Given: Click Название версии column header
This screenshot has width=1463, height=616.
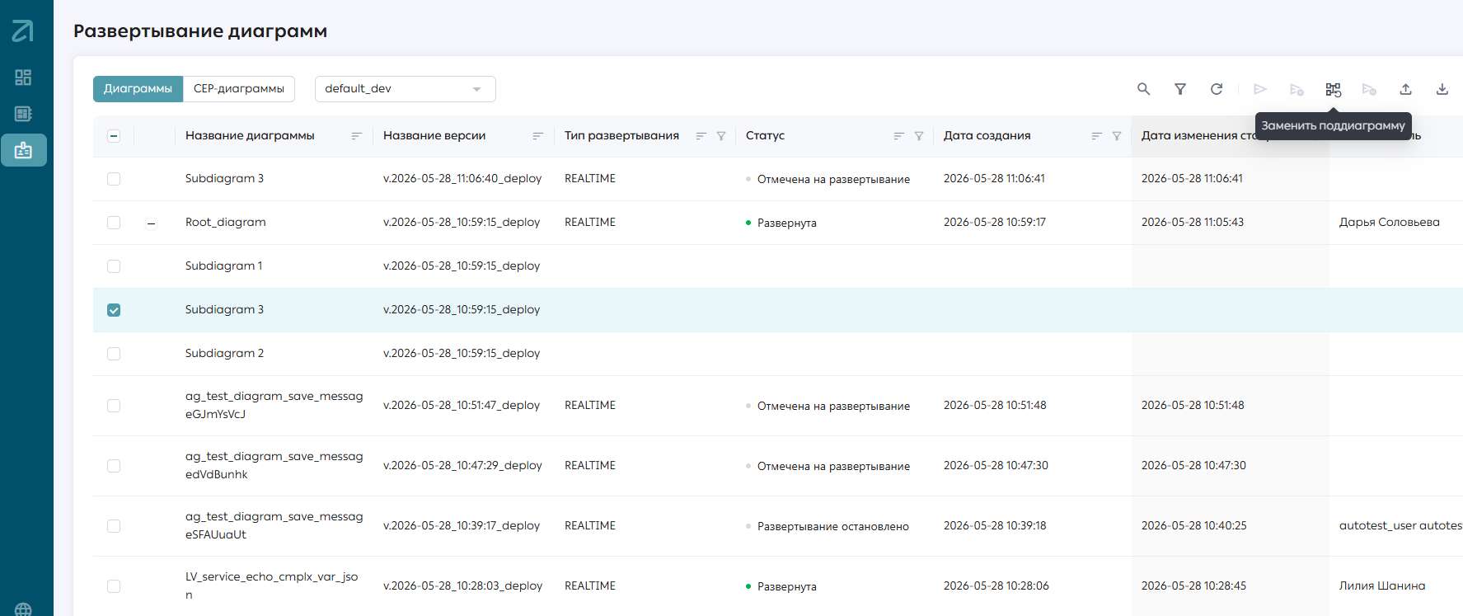Looking at the screenshot, I should click(434, 136).
